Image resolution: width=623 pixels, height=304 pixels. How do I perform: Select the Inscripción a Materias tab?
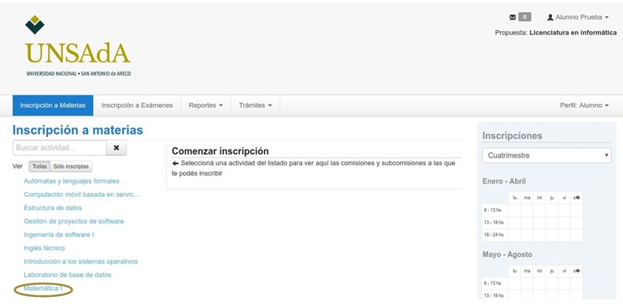tap(53, 106)
